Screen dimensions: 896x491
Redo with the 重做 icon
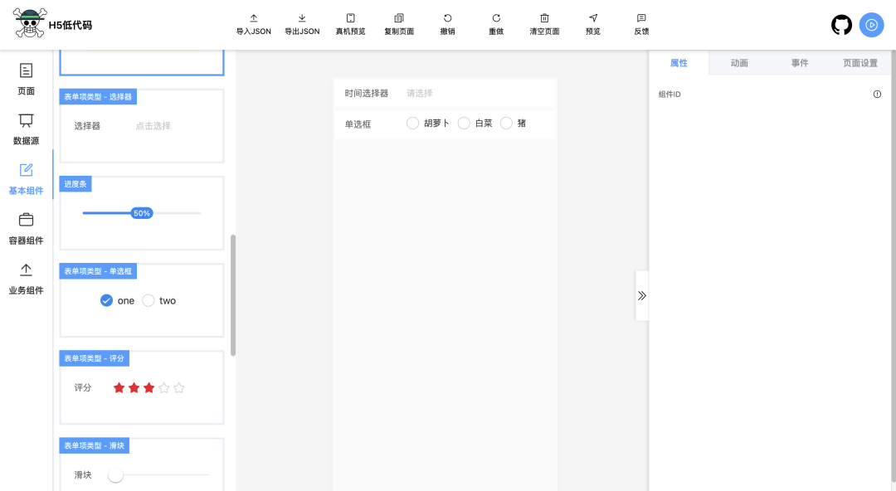496,18
